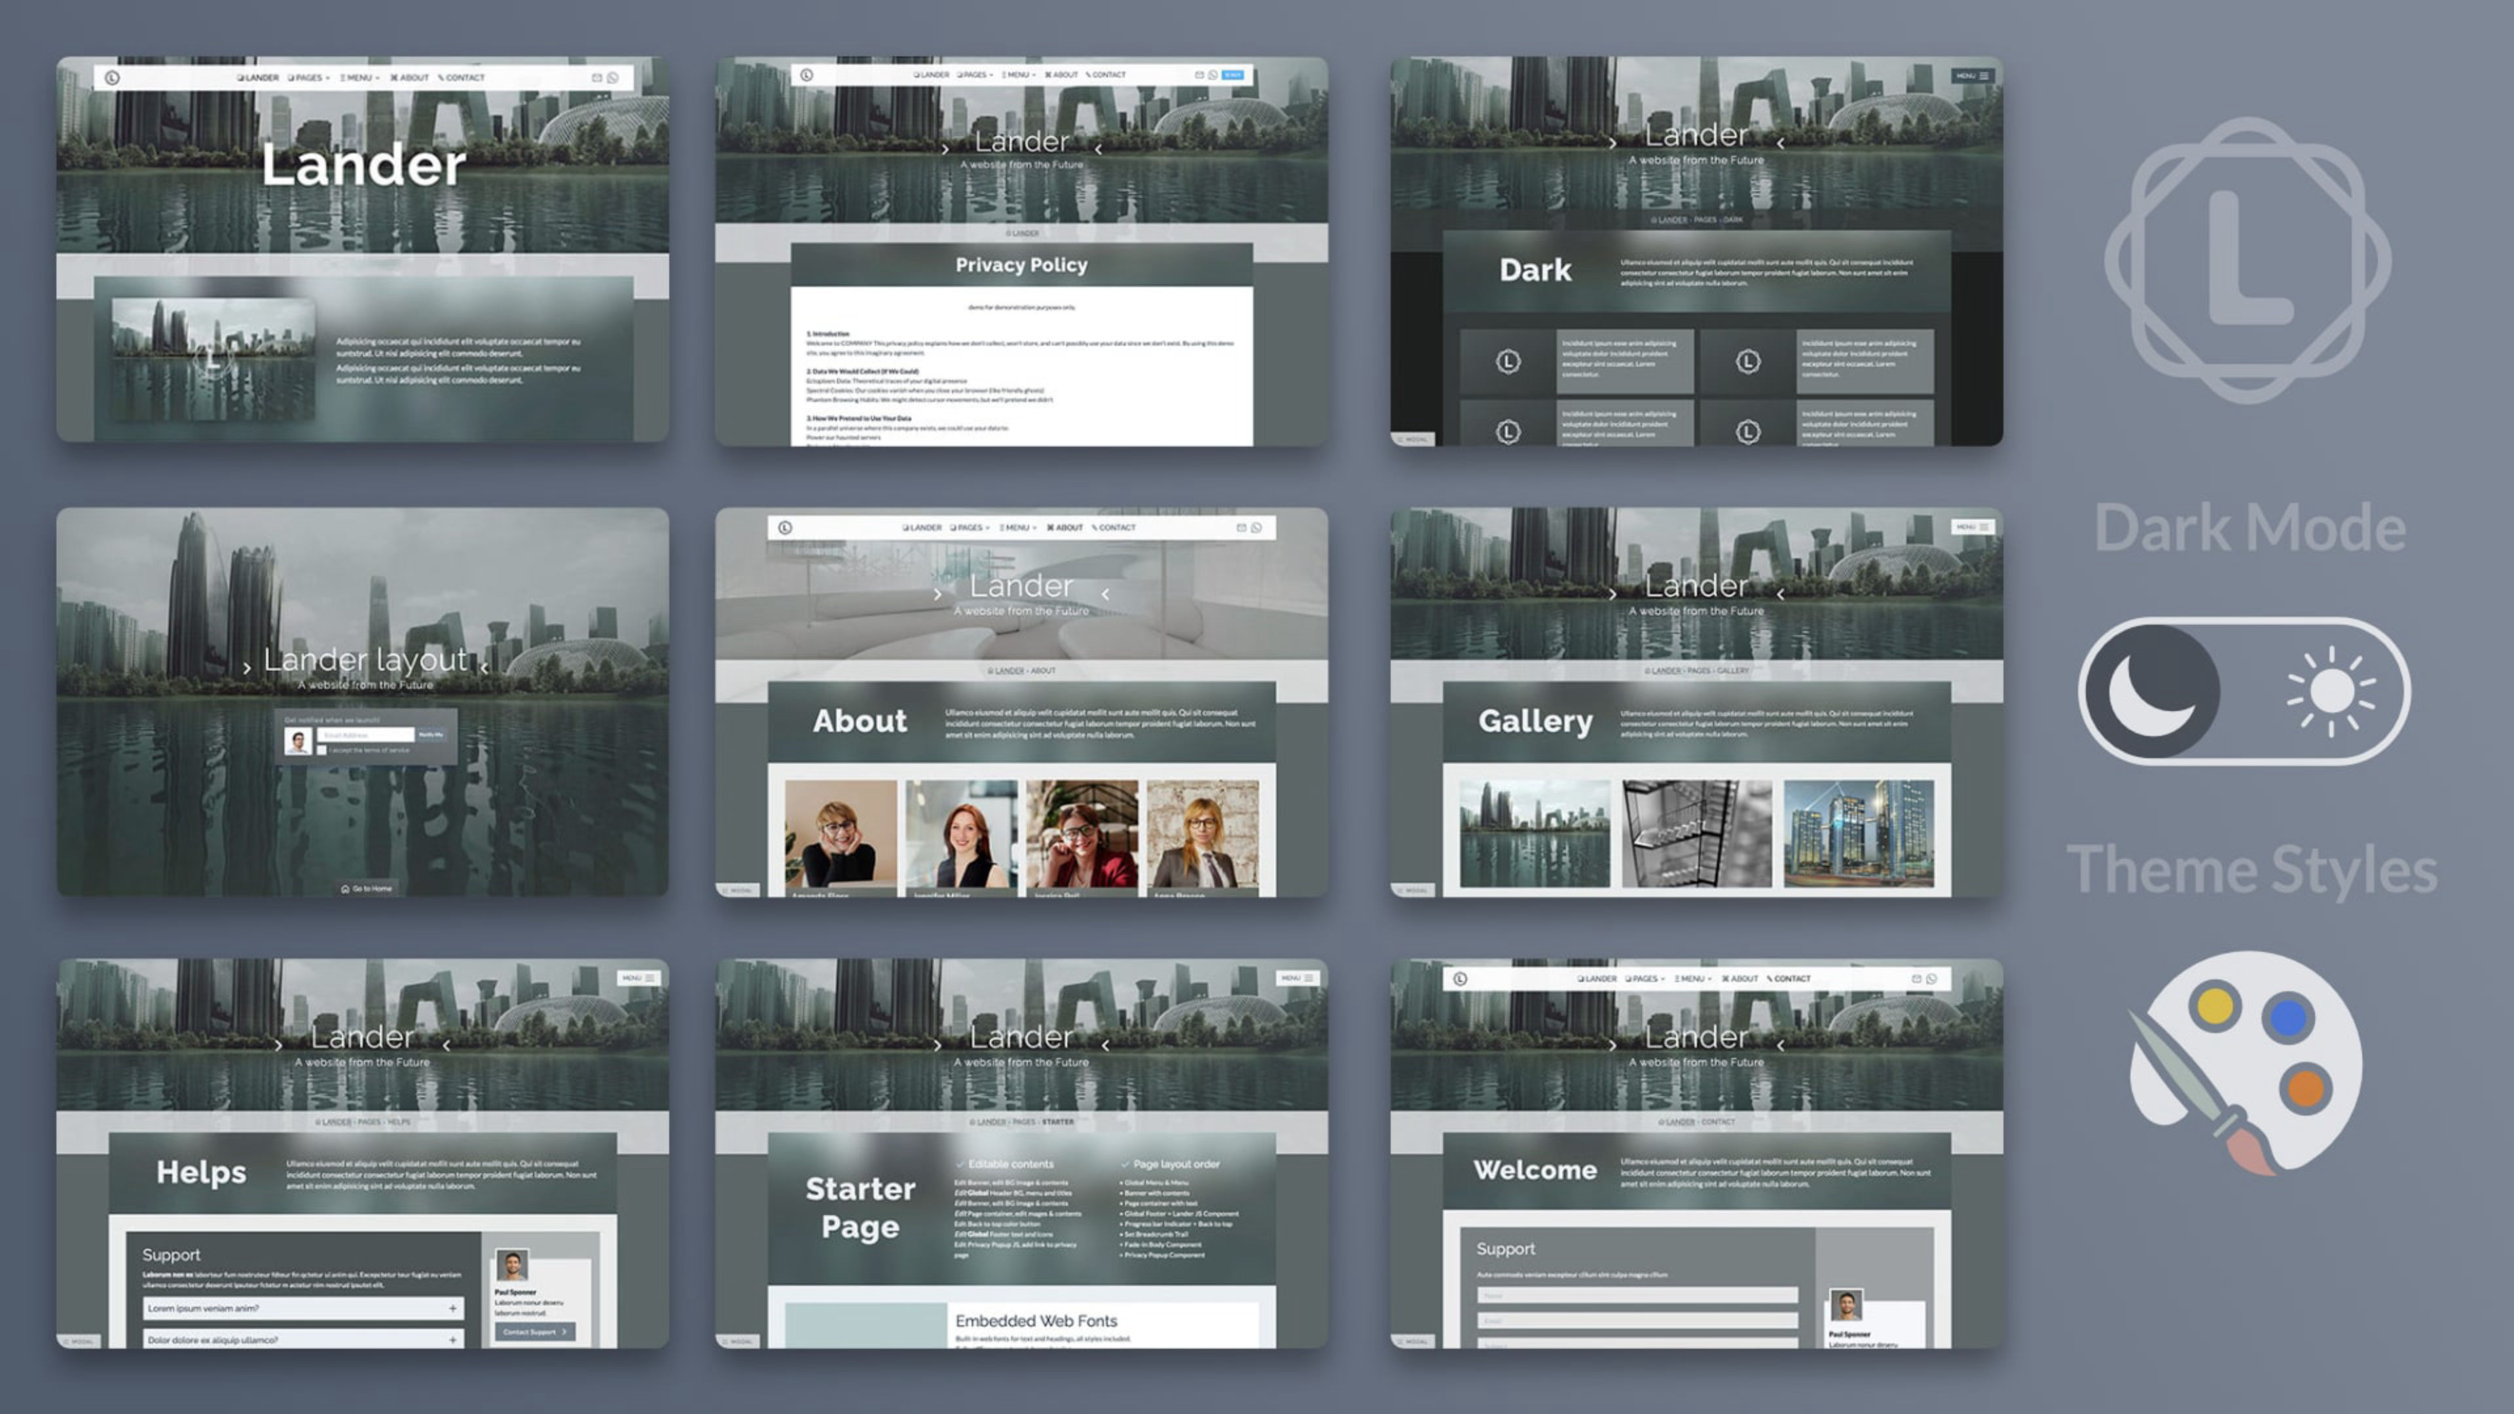Open LANDER in the home preview navbar
Viewport: 2514px width, 1414px height.
pyautogui.click(x=258, y=77)
